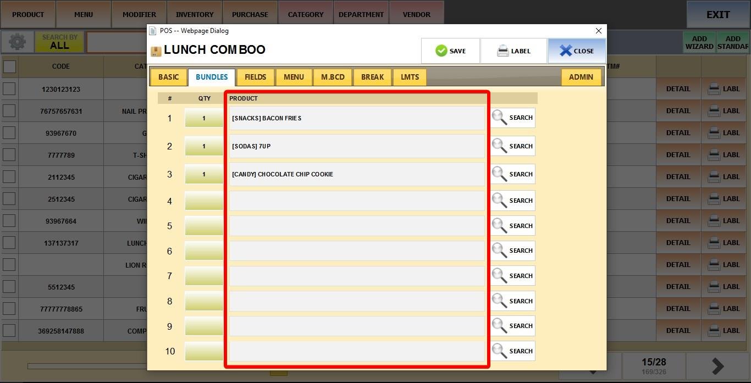The image size is (751, 383).
Task: Click the magnifier search icon for bundle row 1
Action: pyautogui.click(x=499, y=118)
